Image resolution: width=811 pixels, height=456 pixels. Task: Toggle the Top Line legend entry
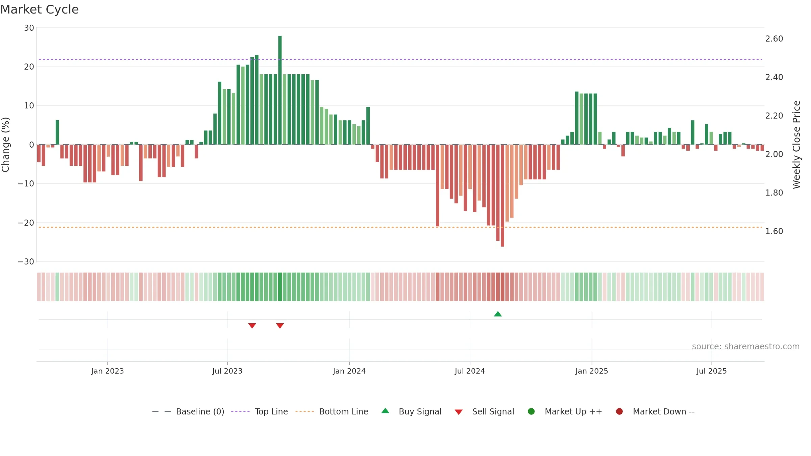260,411
